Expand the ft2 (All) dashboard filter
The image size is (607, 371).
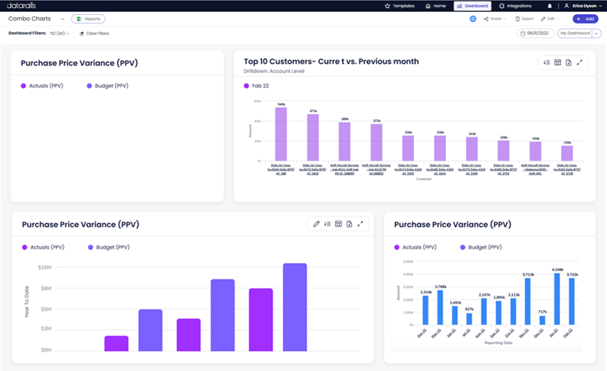point(60,33)
